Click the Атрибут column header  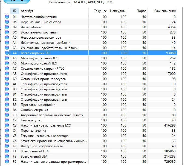[x=54, y=11]
